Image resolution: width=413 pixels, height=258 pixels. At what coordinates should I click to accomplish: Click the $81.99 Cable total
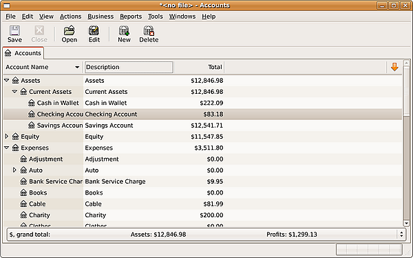click(x=213, y=204)
